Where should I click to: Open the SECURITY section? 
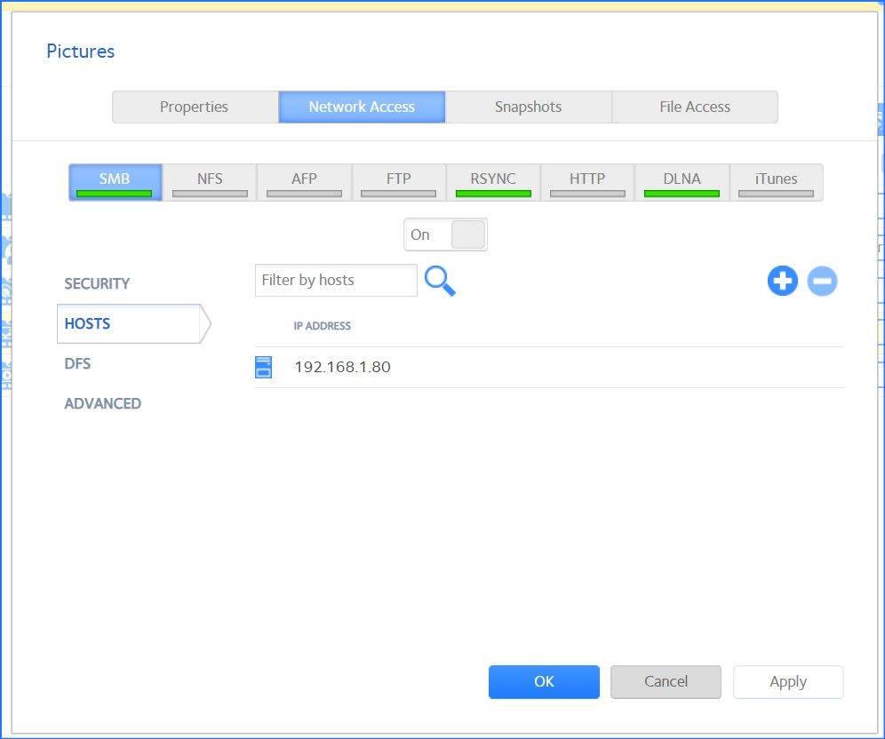click(97, 283)
